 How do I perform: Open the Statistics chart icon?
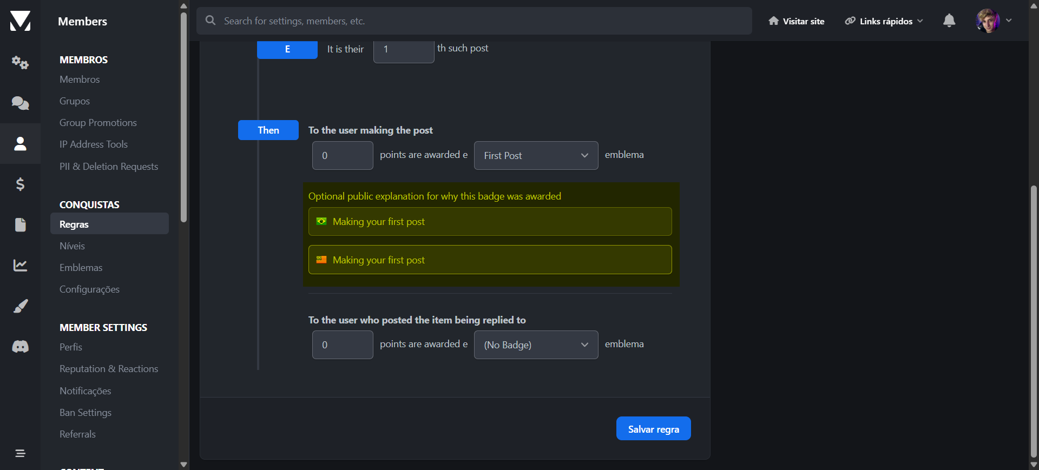click(x=20, y=265)
